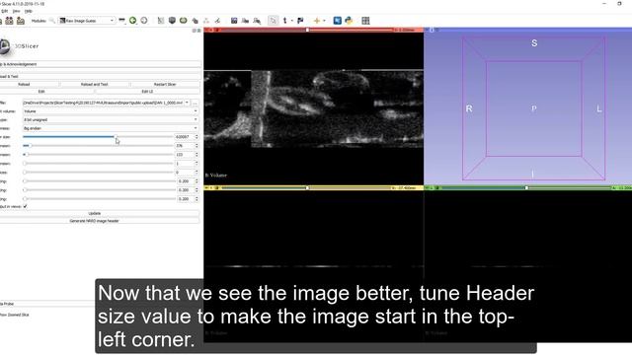The image size is (632, 355).
Task: Click the yellow slice offset slider handle
Action: (x=307, y=188)
